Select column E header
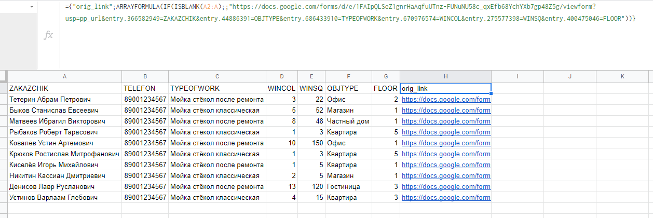Image resolution: width=653 pixels, height=218 pixels. pos(311,76)
